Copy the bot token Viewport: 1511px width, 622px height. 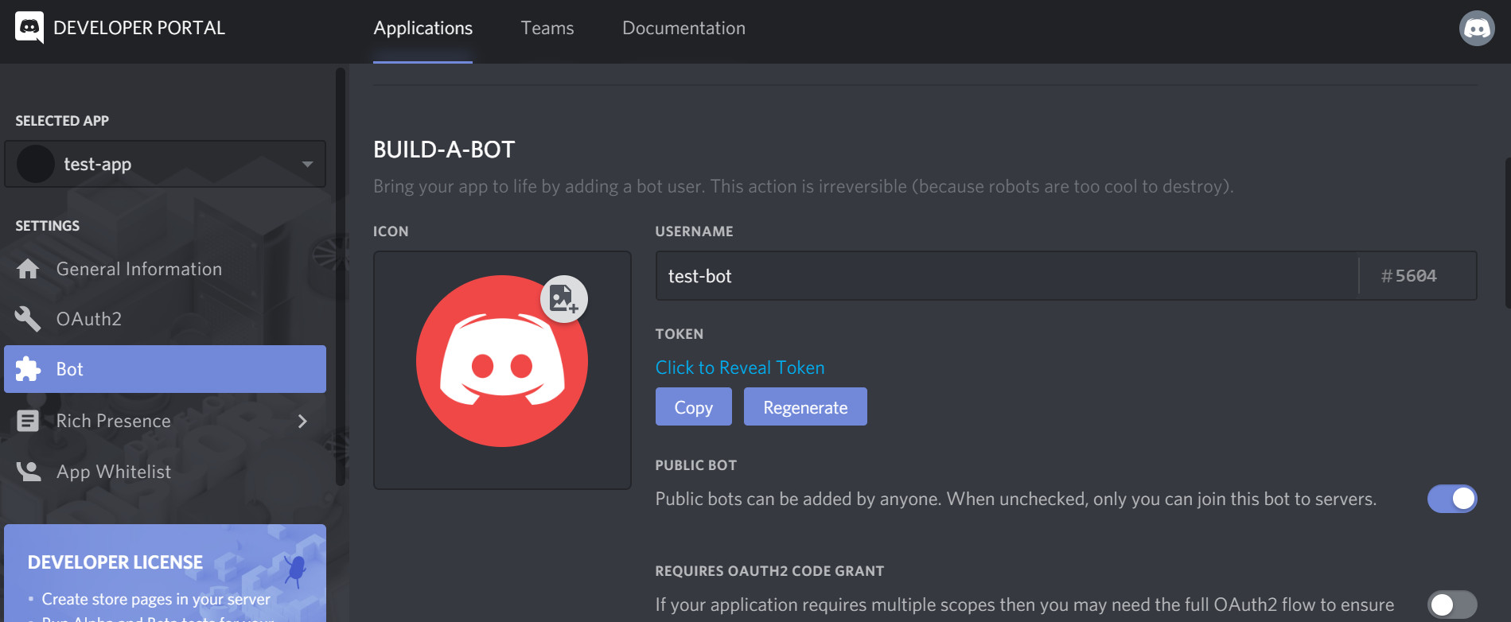click(x=694, y=406)
